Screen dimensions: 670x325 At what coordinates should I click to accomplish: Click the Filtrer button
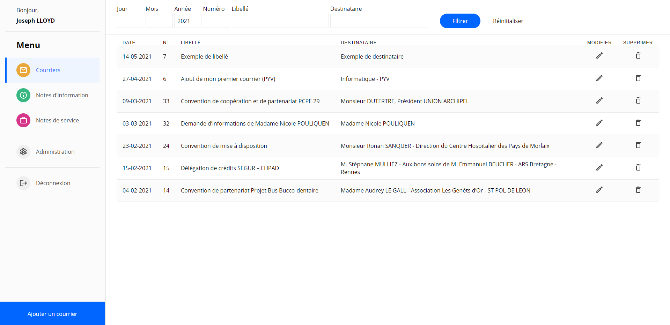coord(460,21)
